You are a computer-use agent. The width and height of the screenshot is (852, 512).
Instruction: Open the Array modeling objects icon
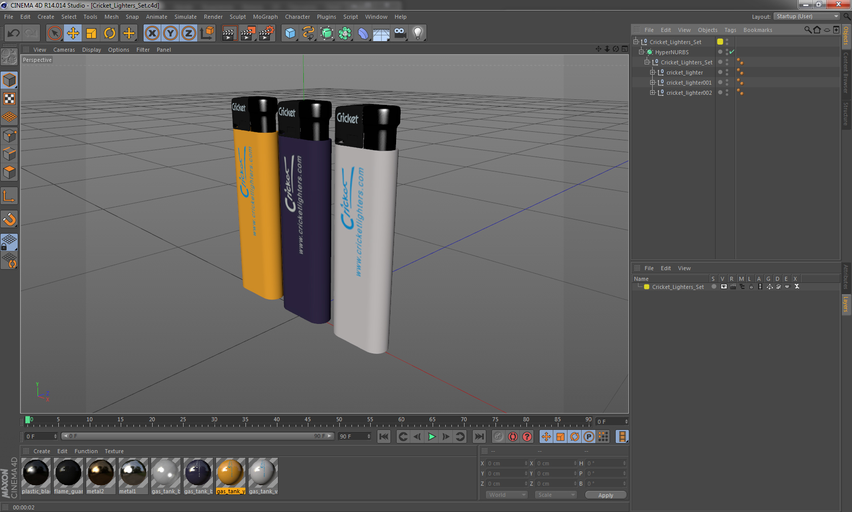click(x=345, y=33)
